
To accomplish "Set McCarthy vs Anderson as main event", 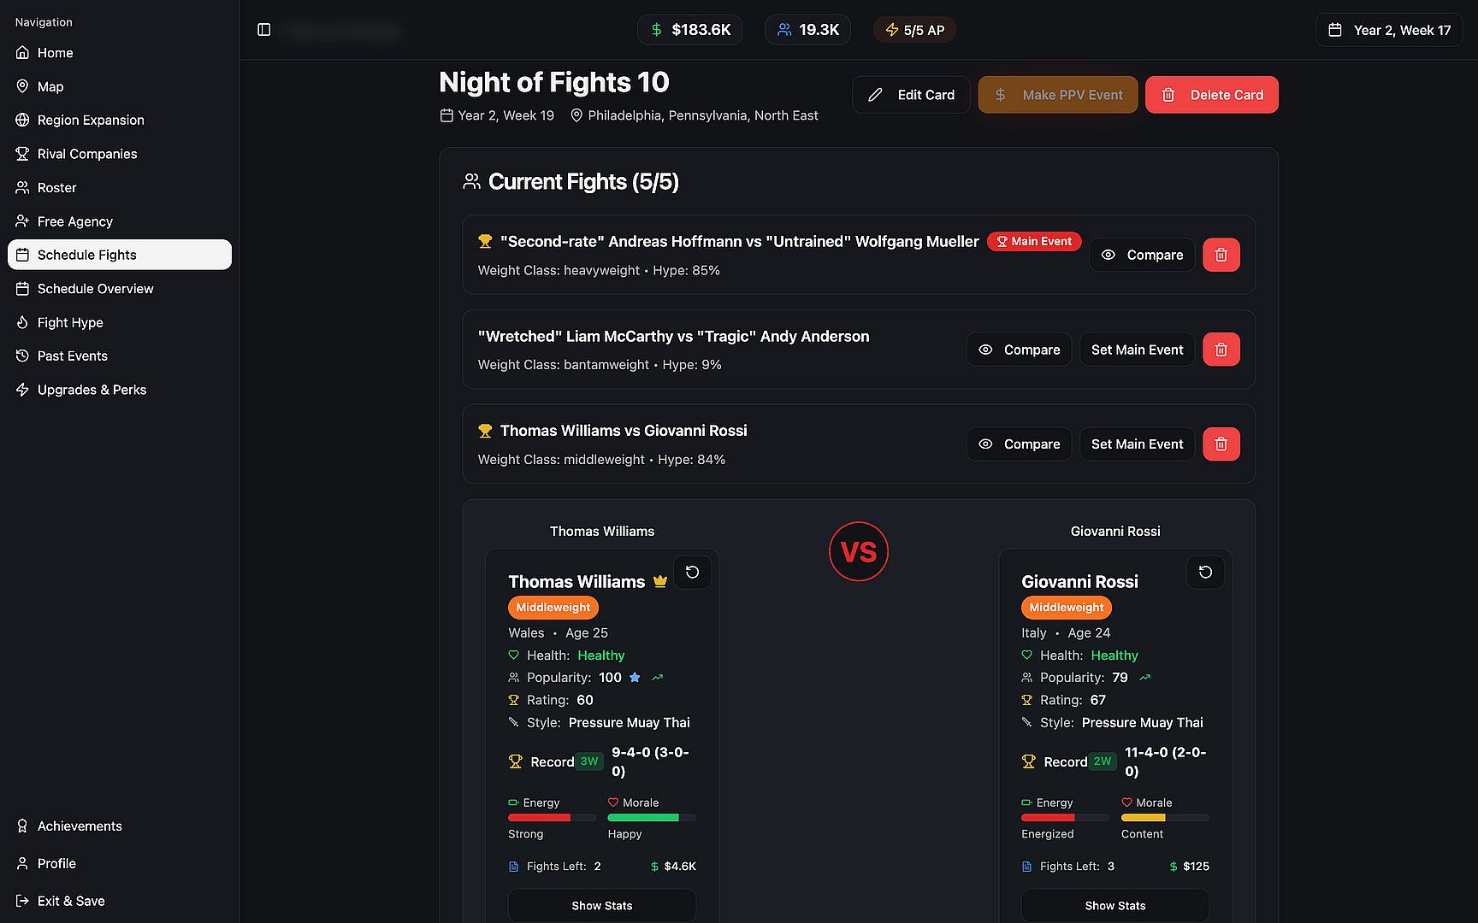I will click(x=1137, y=350).
